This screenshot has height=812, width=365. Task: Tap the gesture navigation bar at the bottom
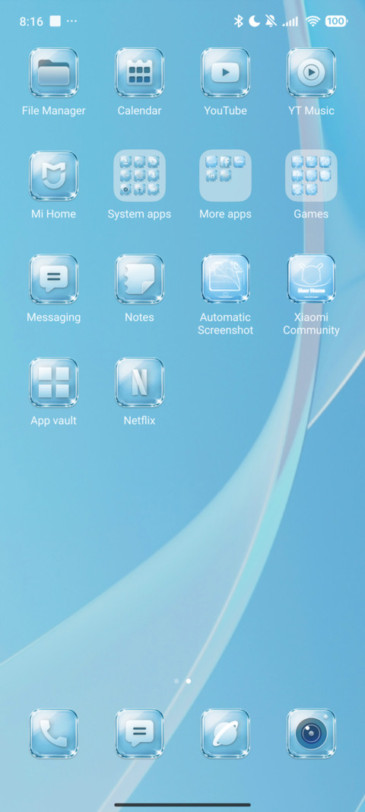[182, 804]
